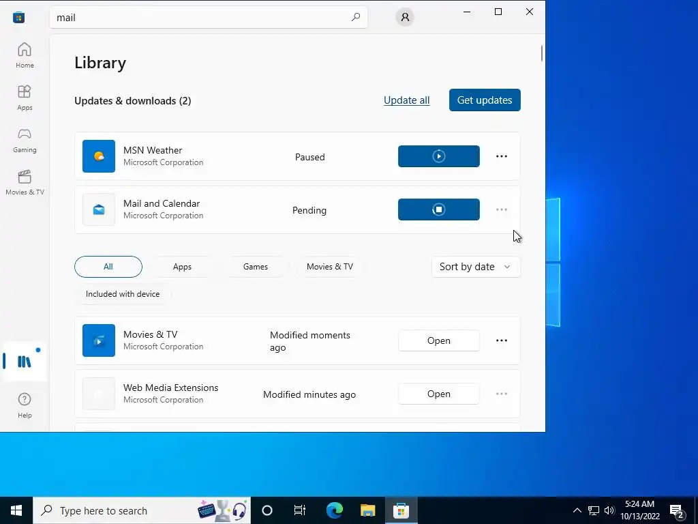Image resolution: width=698 pixels, height=524 pixels.
Task: Click the MSN Weather app name
Action: [x=153, y=150]
